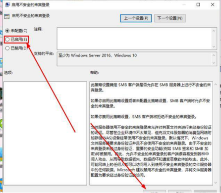This screenshot has width=221, height=193.
Task: Maximize the policy dialog window
Action: [x=198, y=4]
